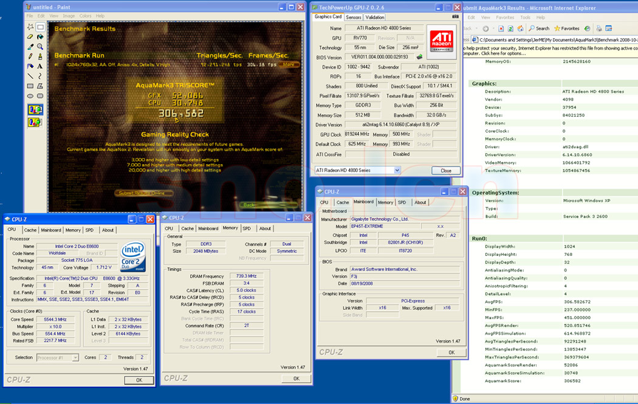
Task: Click the DRAM Frequency value 739.3 MHz
Action: pos(246,276)
